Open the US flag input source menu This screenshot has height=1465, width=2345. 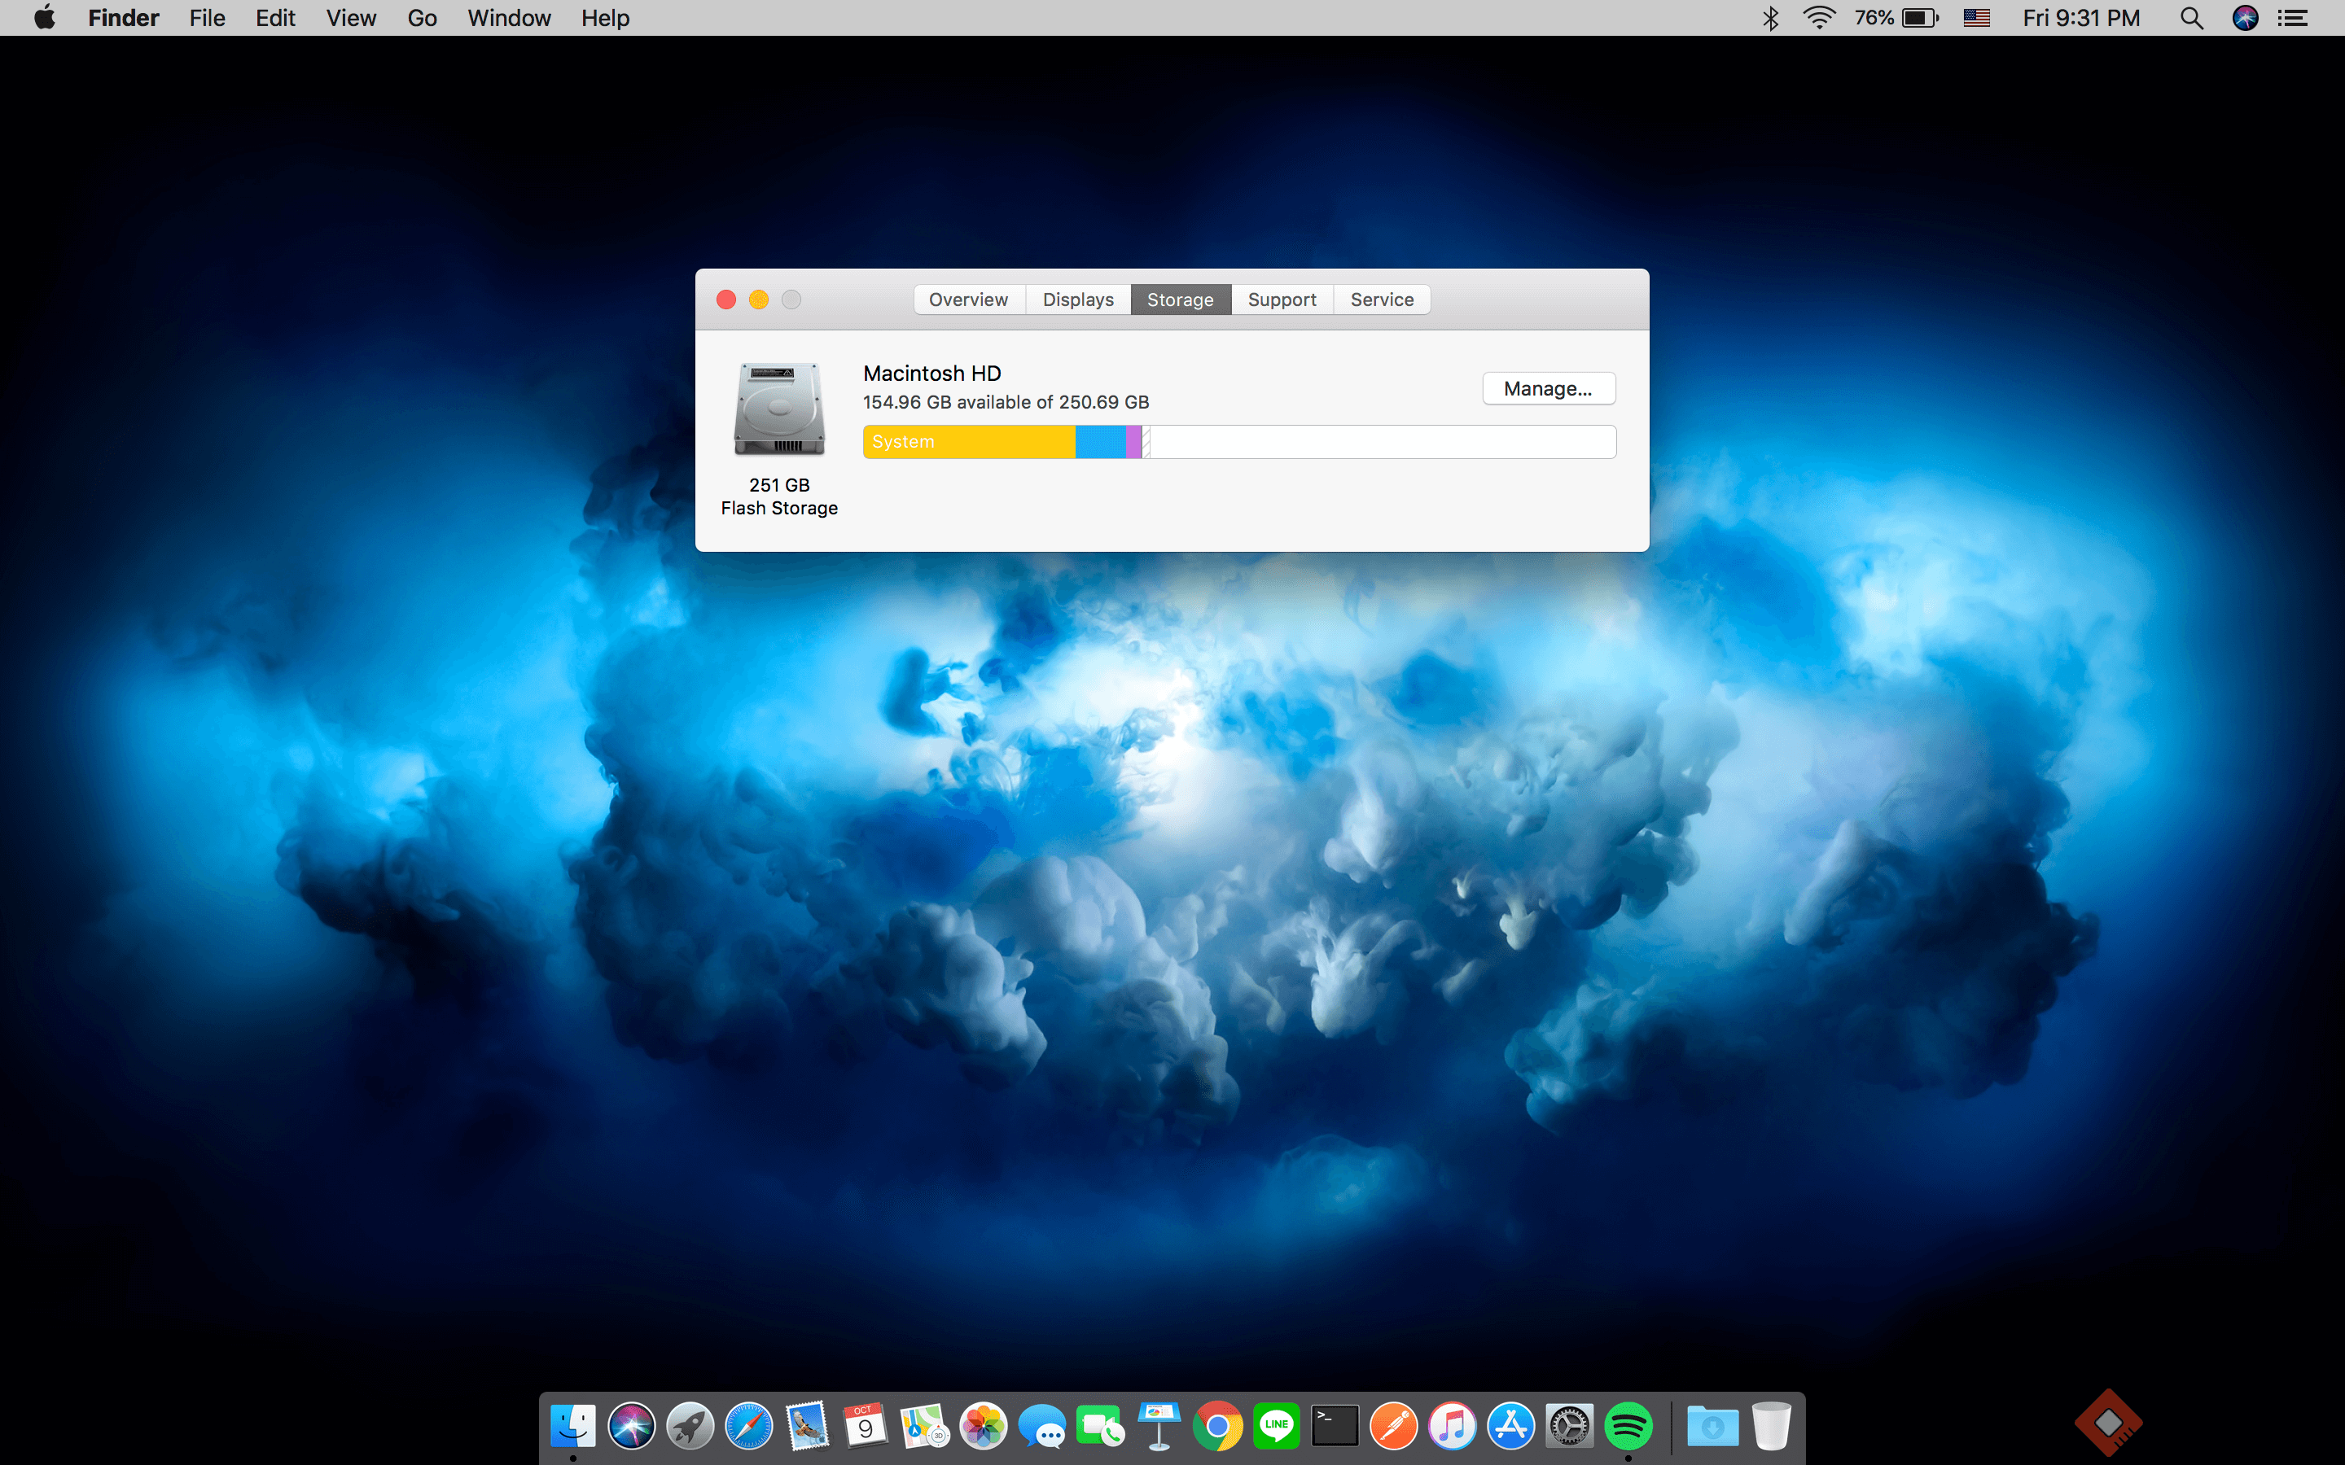pyautogui.click(x=1977, y=19)
